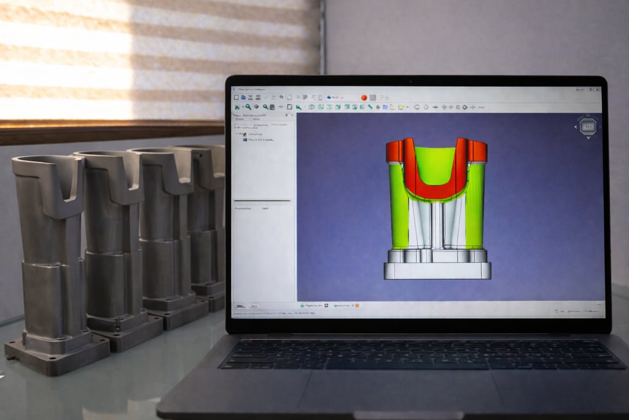This screenshot has width=629, height=420.
Task: Click the blank new-document icon in top toolbar
Action: tap(236, 98)
